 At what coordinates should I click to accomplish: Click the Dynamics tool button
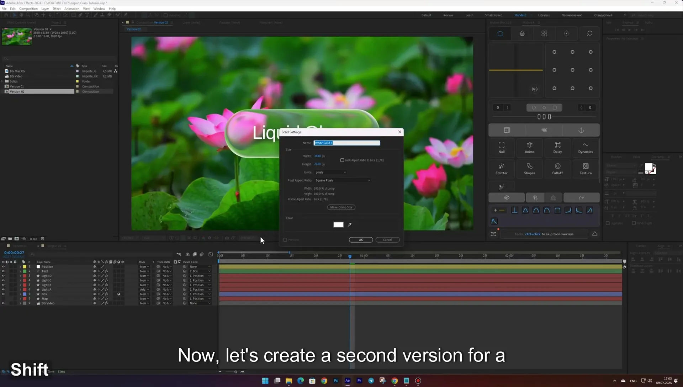pyautogui.click(x=586, y=147)
